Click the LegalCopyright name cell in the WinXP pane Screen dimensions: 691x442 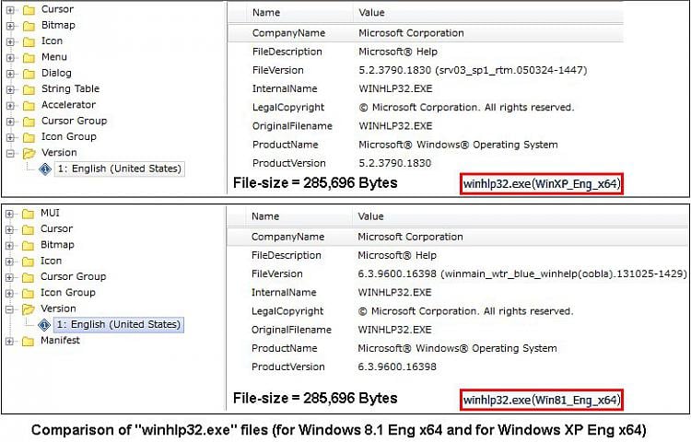[x=288, y=108]
